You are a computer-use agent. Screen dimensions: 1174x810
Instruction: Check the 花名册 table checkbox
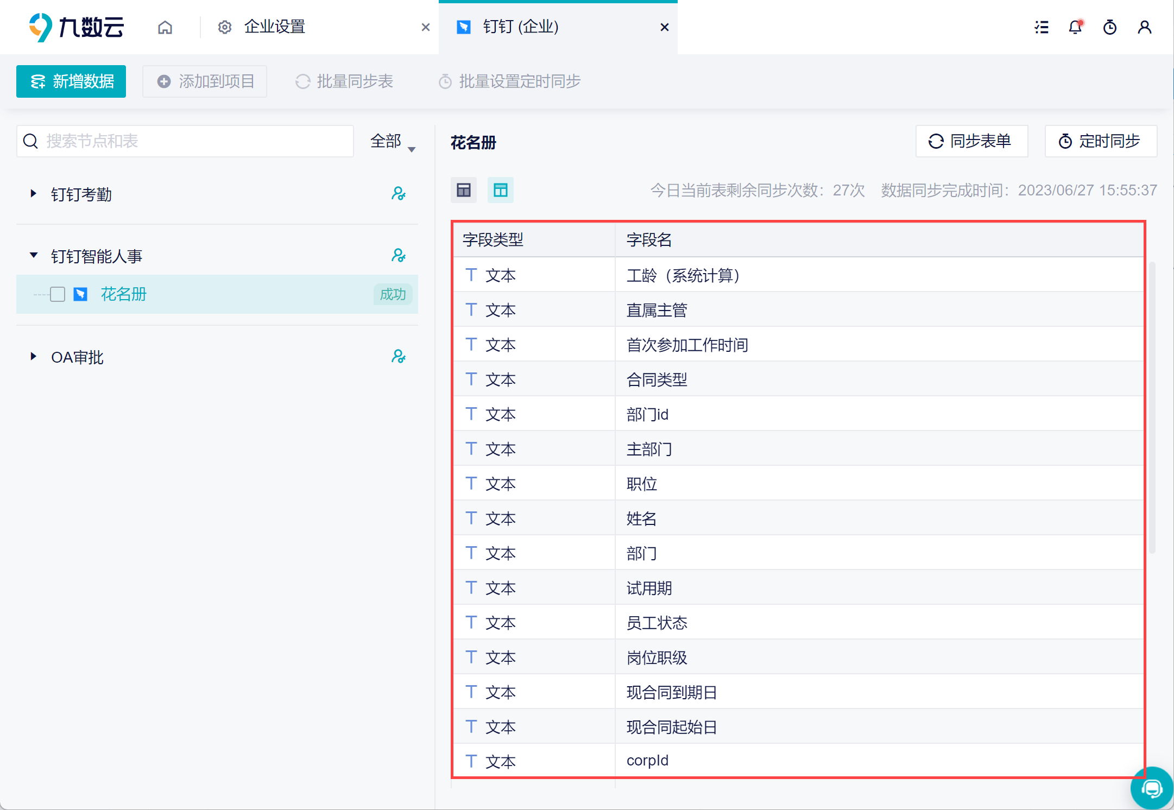(58, 294)
